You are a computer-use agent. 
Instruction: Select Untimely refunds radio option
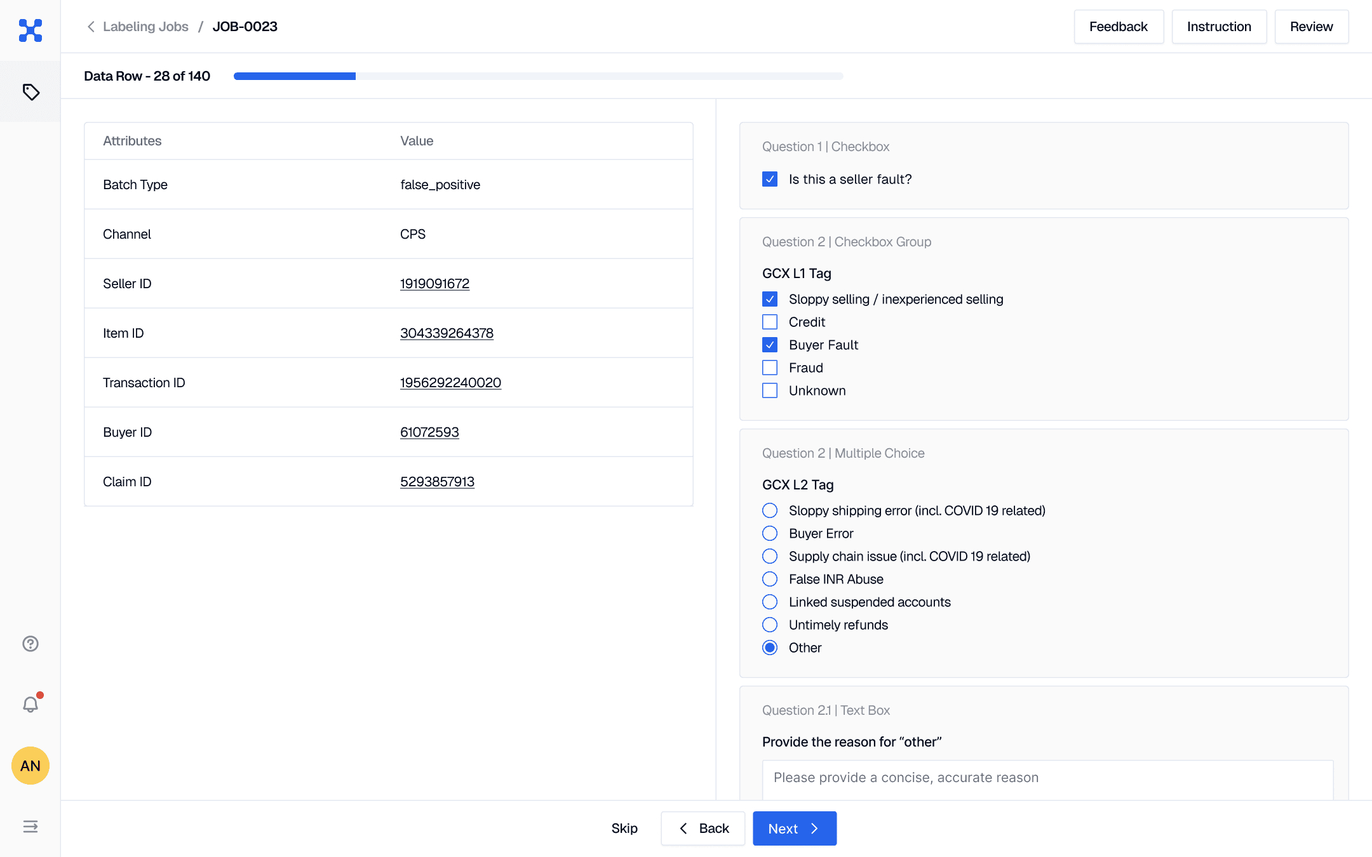[770, 625]
